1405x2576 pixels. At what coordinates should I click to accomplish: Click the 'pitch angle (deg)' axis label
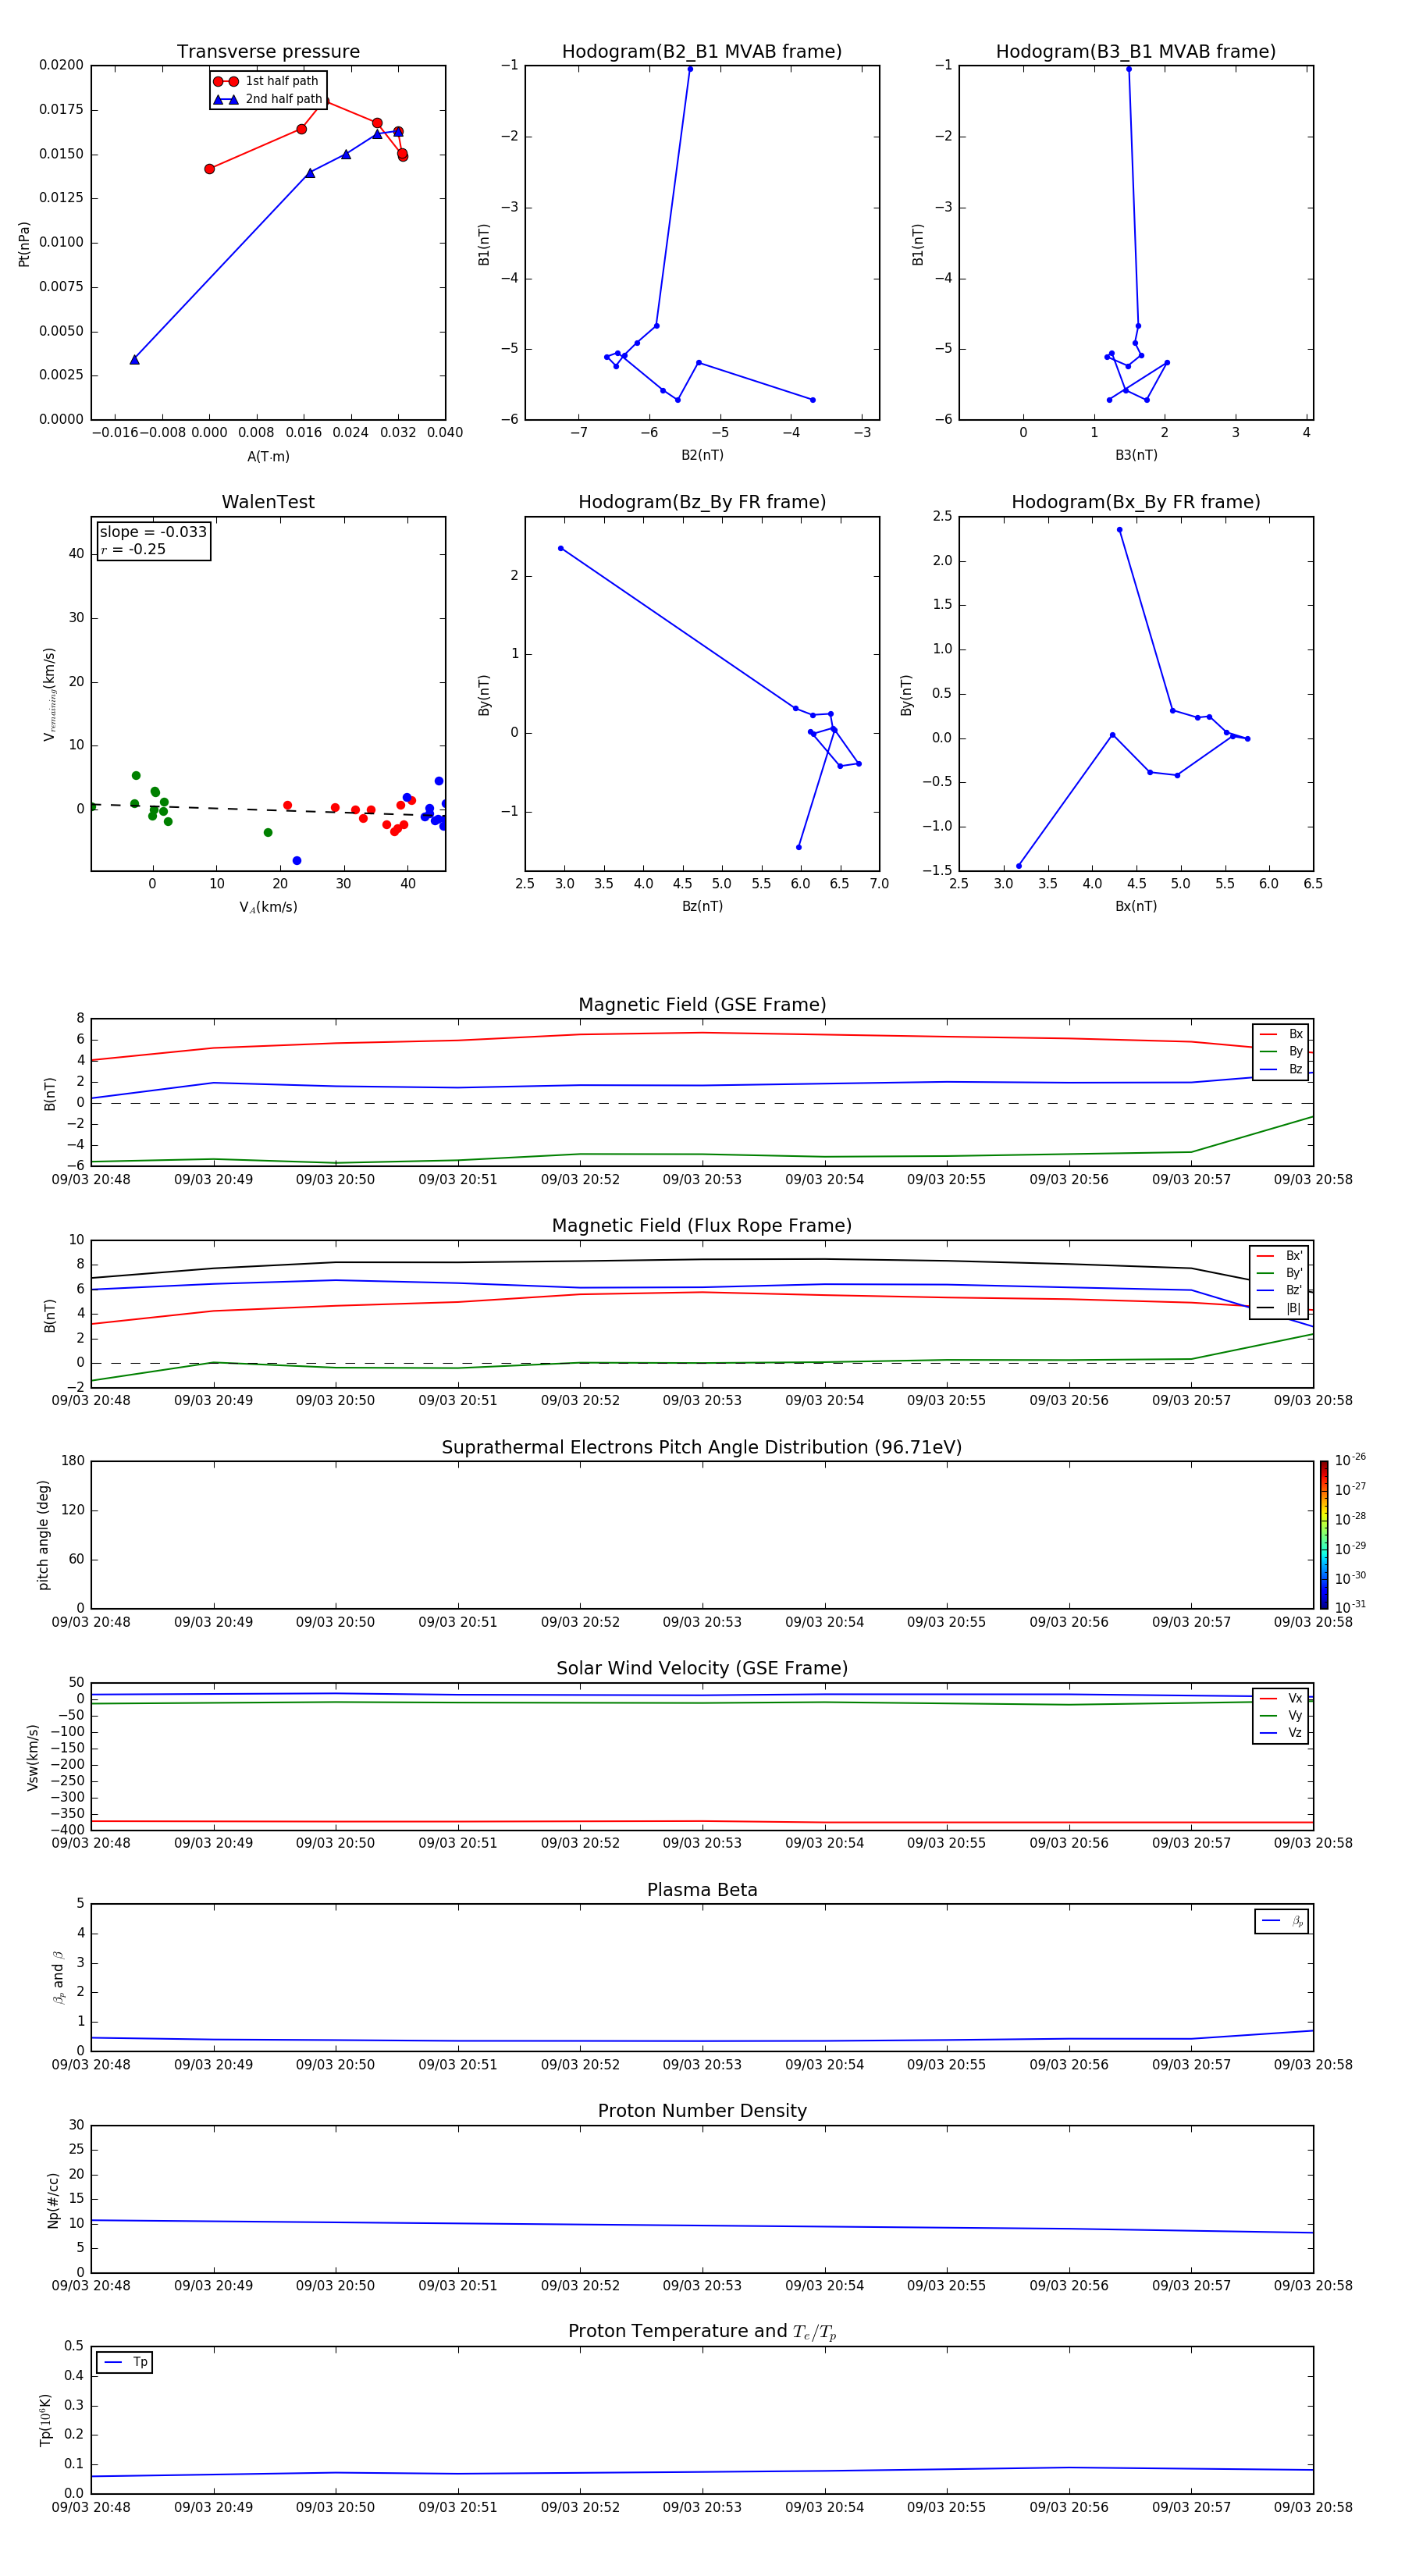pos(43,1535)
